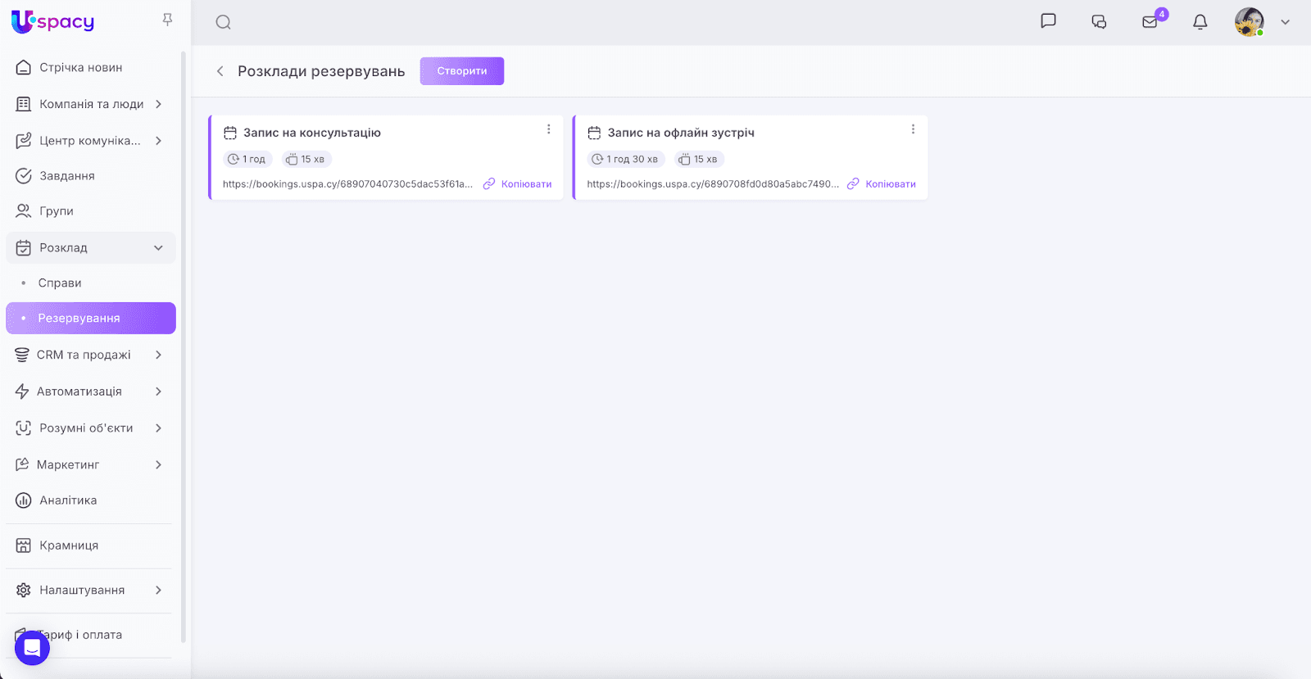The image size is (1311, 679).
Task: Click the 1 год duration chip
Action: pos(247,159)
